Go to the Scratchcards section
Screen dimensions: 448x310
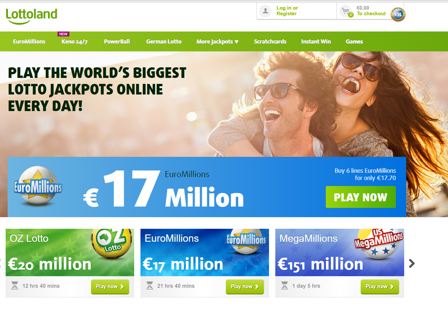(x=270, y=41)
